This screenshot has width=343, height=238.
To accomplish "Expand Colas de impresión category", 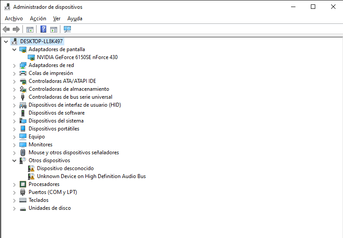I will (x=14, y=73).
